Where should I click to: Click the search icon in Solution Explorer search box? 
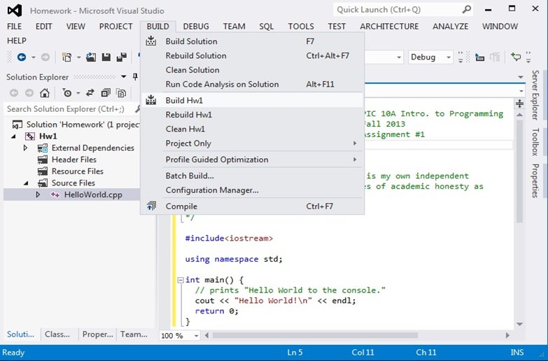tap(137, 109)
